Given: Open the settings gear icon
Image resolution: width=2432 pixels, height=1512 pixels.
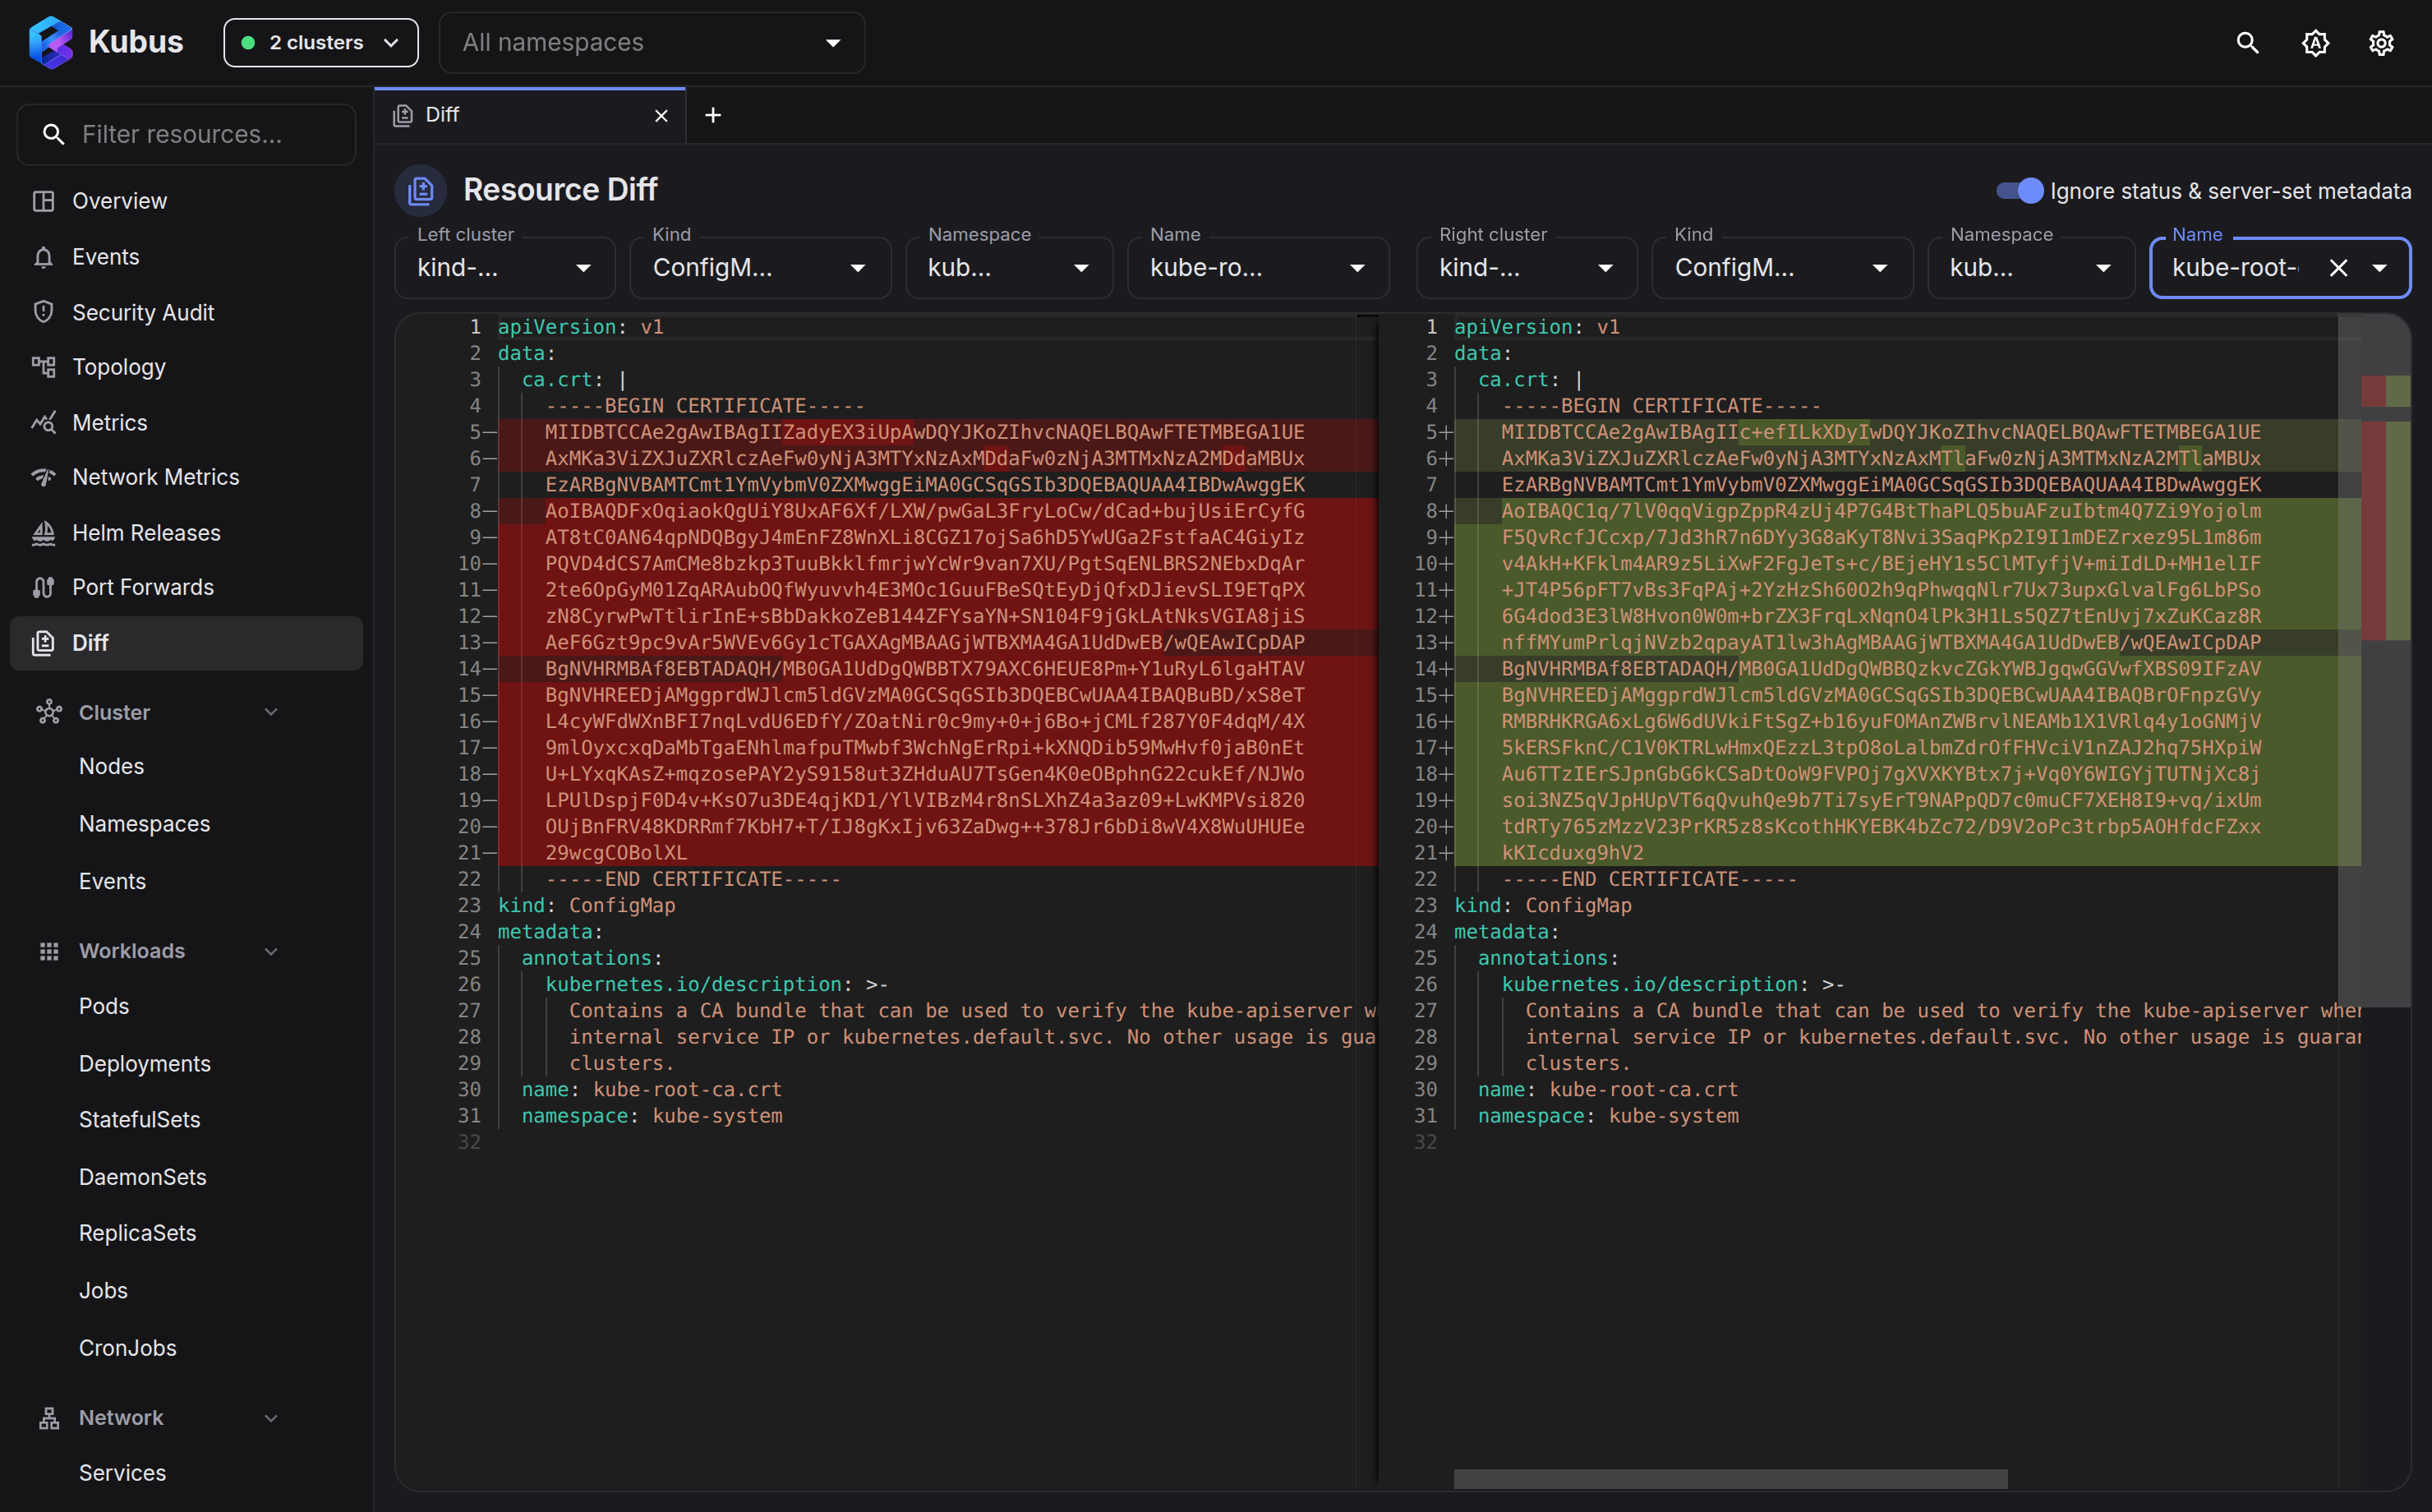Looking at the screenshot, I should (x=2381, y=43).
